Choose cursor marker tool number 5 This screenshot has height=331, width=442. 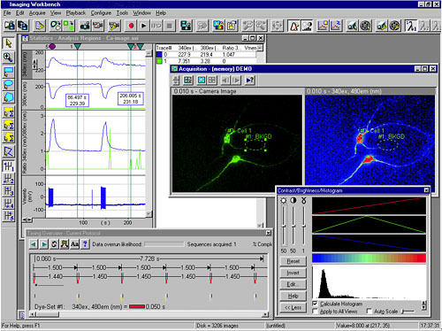coord(9,216)
